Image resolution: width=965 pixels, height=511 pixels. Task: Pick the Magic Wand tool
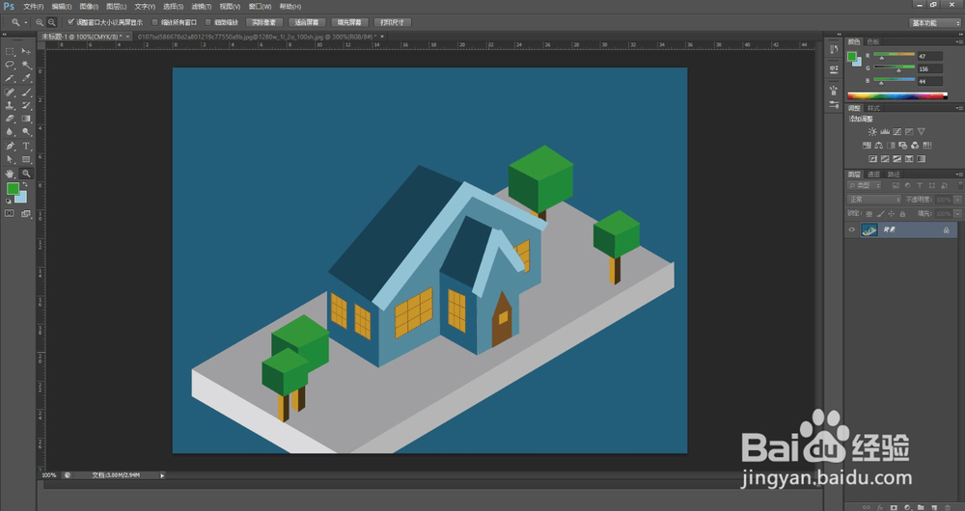(x=26, y=65)
